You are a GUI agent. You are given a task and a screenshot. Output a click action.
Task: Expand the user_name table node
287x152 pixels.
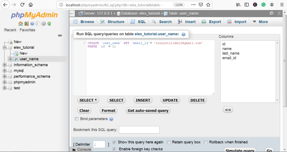tap(10, 59)
